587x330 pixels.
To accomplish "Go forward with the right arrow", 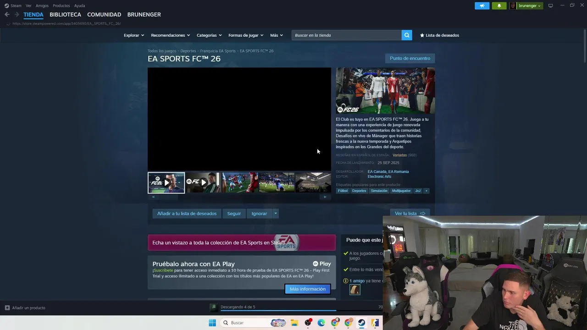I will coord(17,15).
